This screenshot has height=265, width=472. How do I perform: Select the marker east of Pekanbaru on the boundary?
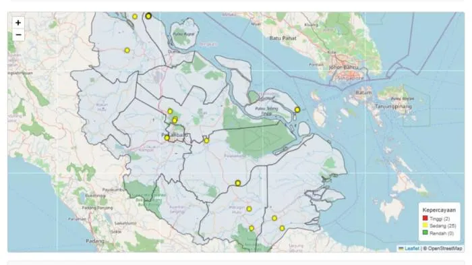(206, 141)
